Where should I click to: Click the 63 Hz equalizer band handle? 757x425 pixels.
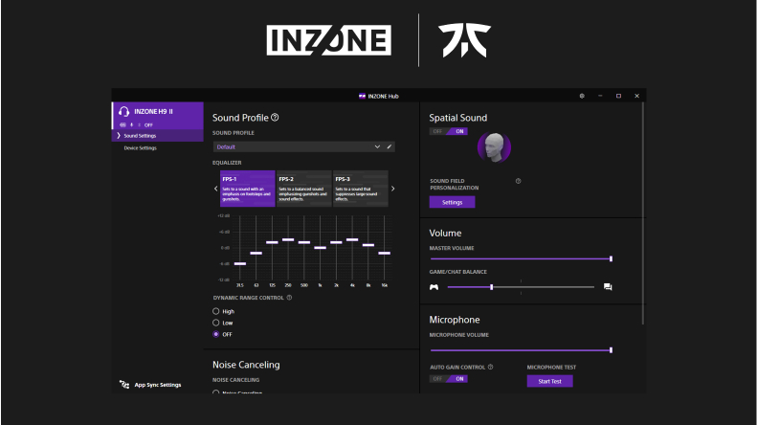(256, 253)
